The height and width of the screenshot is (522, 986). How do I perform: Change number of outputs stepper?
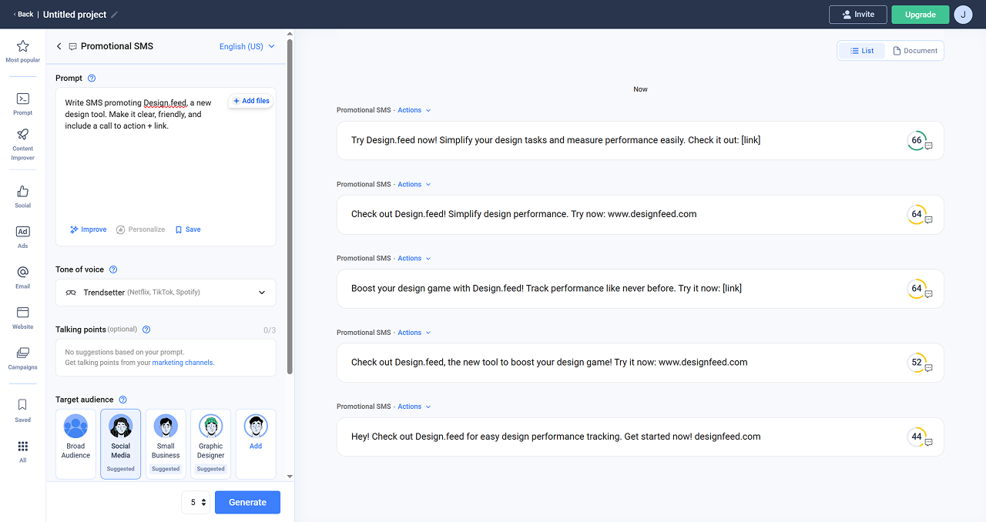coord(196,502)
